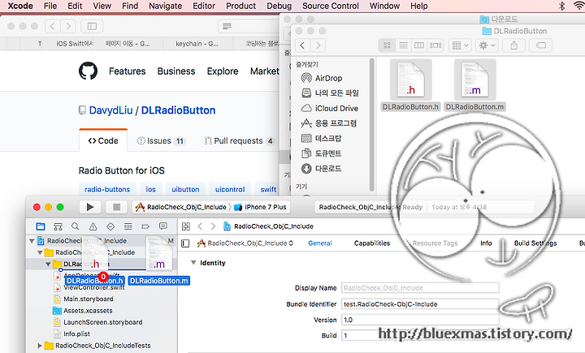Image resolution: width=585 pixels, height=353 pixels.
Task: Select the DLRadioButton.h file in Finder
Action: click(x=411, y=85)
